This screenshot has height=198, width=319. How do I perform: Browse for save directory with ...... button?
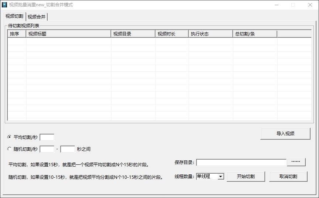tap(296, 162)
